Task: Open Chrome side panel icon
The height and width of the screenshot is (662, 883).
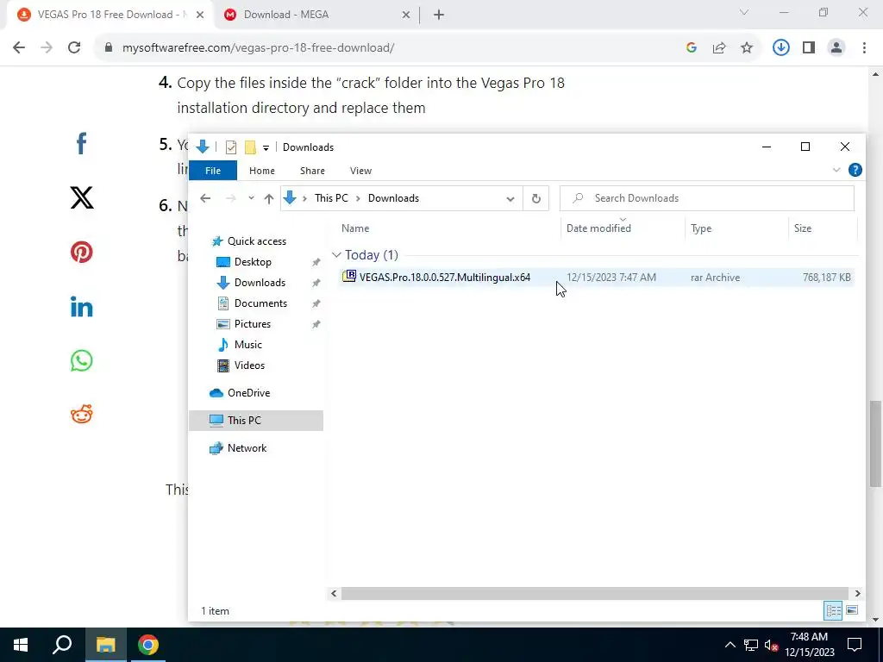Action: tap(809, 48)
